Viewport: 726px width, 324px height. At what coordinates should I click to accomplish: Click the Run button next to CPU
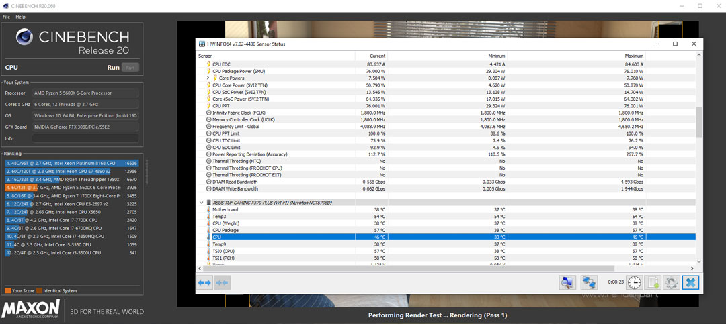pyautogui.click(x=130, y=68)
